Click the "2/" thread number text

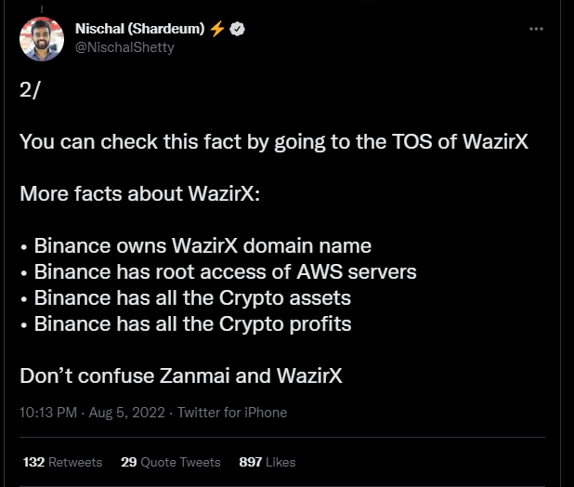coord(30,90)
